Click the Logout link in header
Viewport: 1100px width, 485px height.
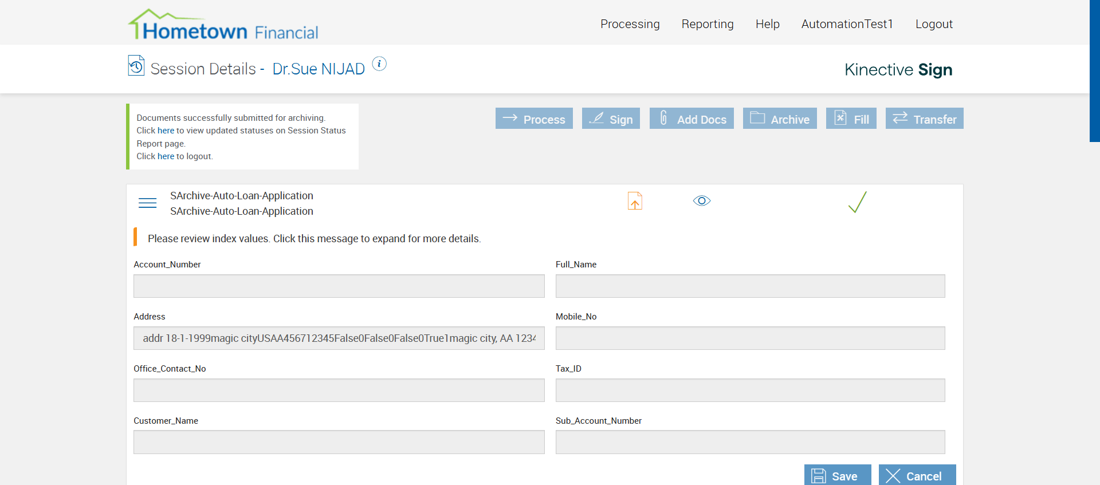(x=934, y=24)
